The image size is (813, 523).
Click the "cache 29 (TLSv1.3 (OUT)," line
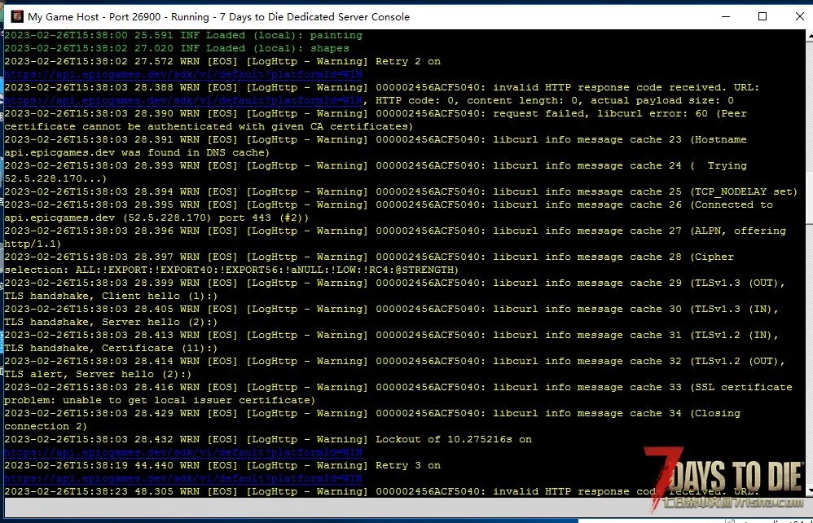pos(394,283)
